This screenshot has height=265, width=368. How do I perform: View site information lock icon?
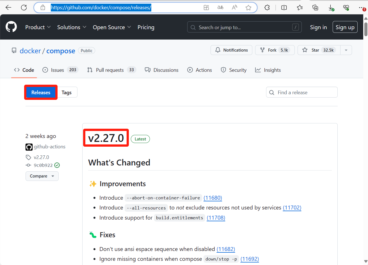point(43,8)
